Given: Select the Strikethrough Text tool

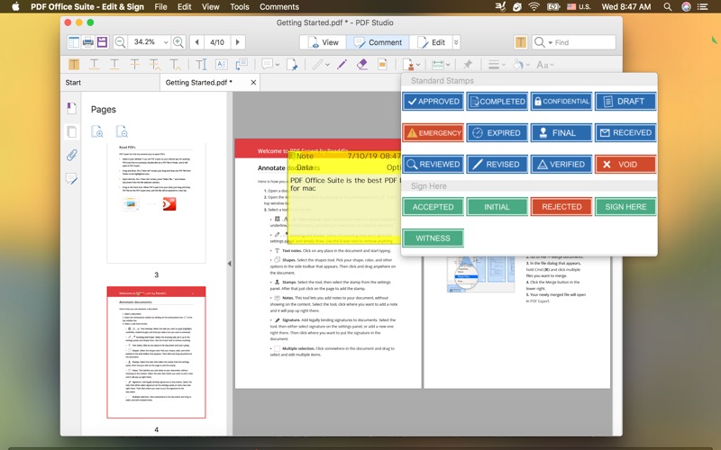Looking at the screenshot, I should pos(134,64).
